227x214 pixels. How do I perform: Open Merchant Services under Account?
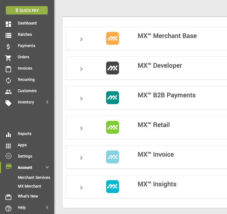[x=34, y=177]
